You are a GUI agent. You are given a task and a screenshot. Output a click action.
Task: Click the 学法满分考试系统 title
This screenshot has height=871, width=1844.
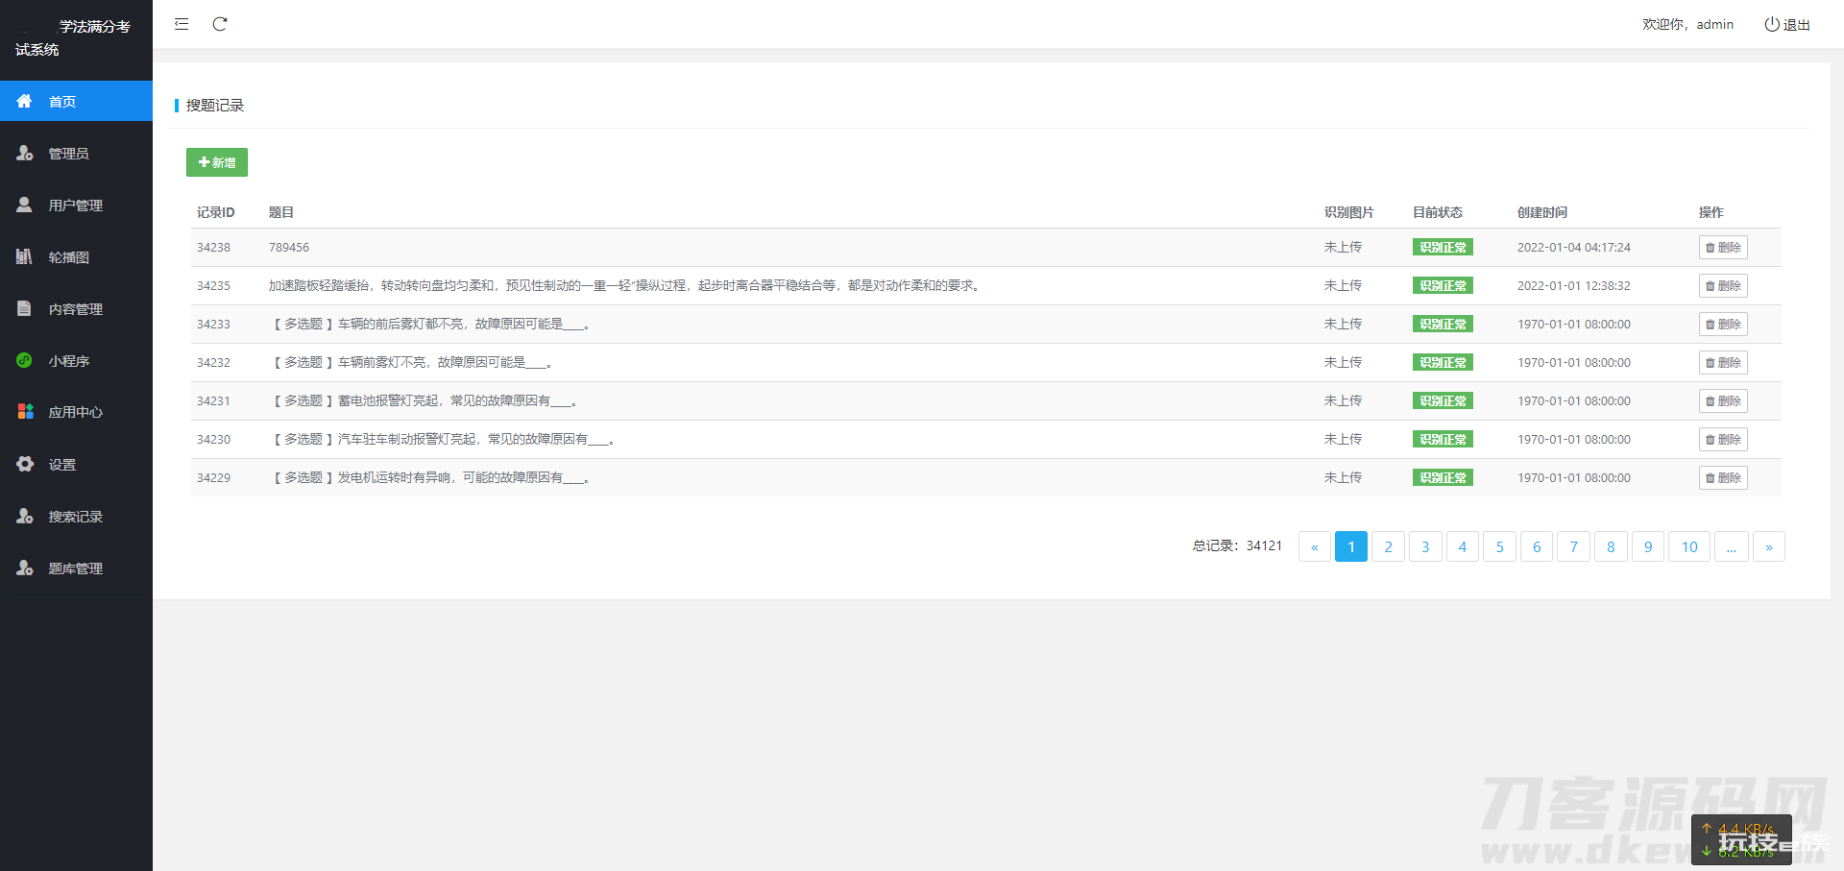[x=73, y=37]
